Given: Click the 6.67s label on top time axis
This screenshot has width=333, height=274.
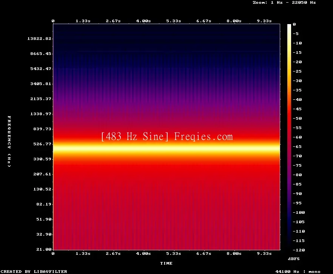Looking at the screenshot, I should [x=203, y=21].
